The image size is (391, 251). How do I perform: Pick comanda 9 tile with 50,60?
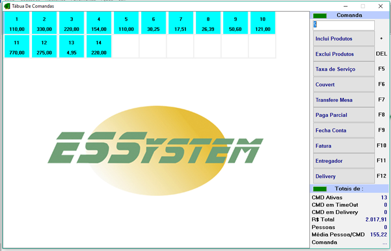(x=236, y=24)
